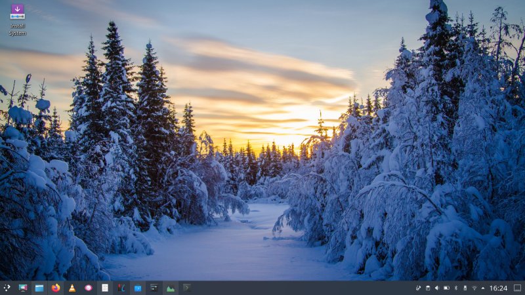Screen dimensions: 525x295
Task: Open the battery status tray icon
Action: pyautogui.click(x=446, y=288)
